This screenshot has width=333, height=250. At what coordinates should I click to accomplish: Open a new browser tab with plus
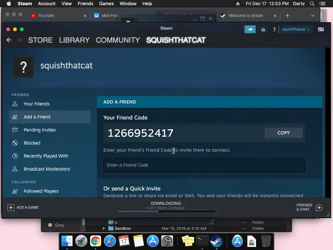point(287,16)
